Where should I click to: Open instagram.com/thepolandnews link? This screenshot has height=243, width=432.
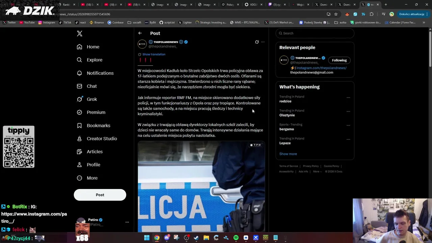(321, 68)
